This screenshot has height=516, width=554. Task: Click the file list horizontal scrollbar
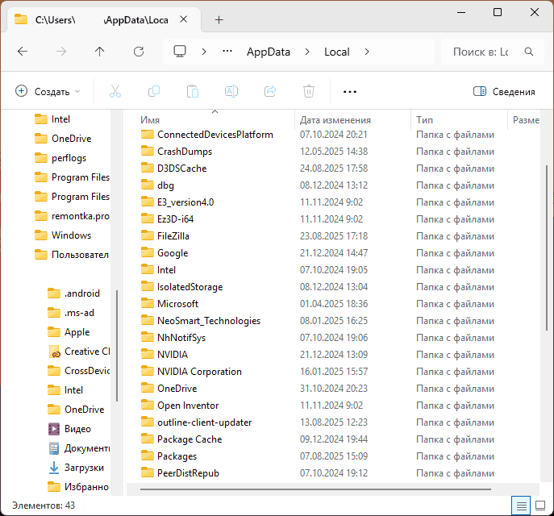pos(315,489)
